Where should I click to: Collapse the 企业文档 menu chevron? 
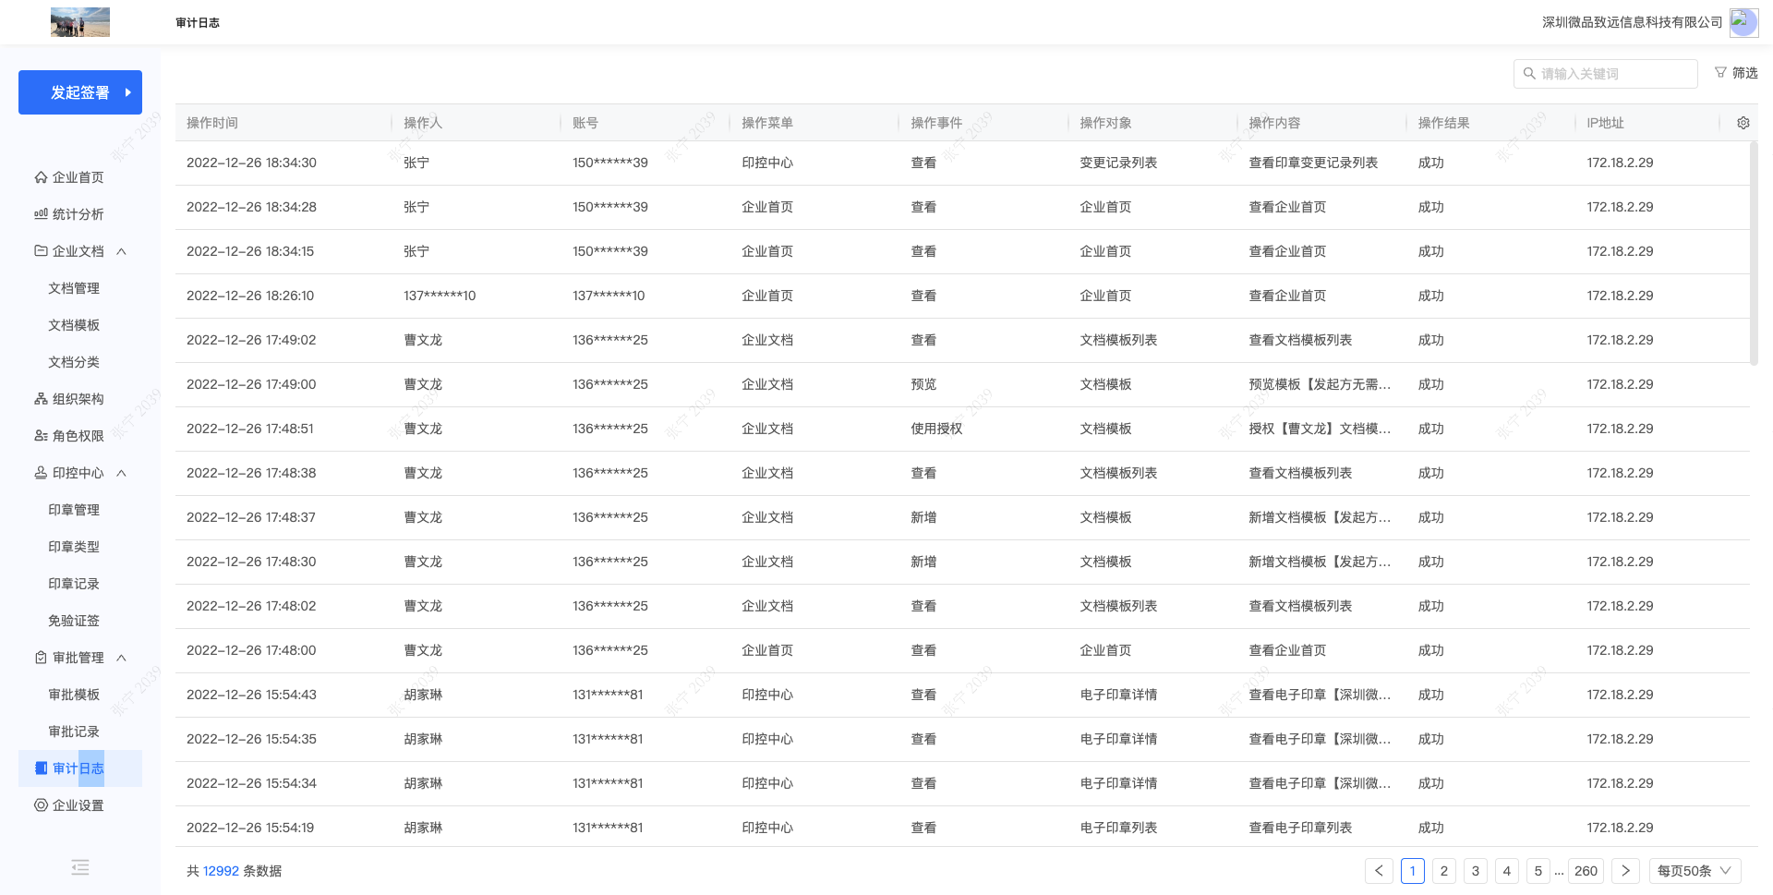pyautogui.click(x=121, y=251)
